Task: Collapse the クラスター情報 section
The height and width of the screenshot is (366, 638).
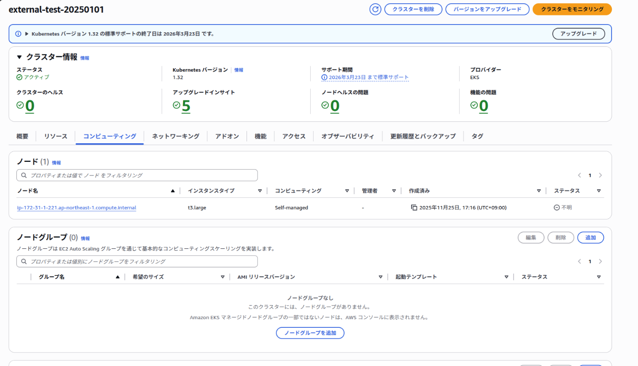Action: pos(19,57)
